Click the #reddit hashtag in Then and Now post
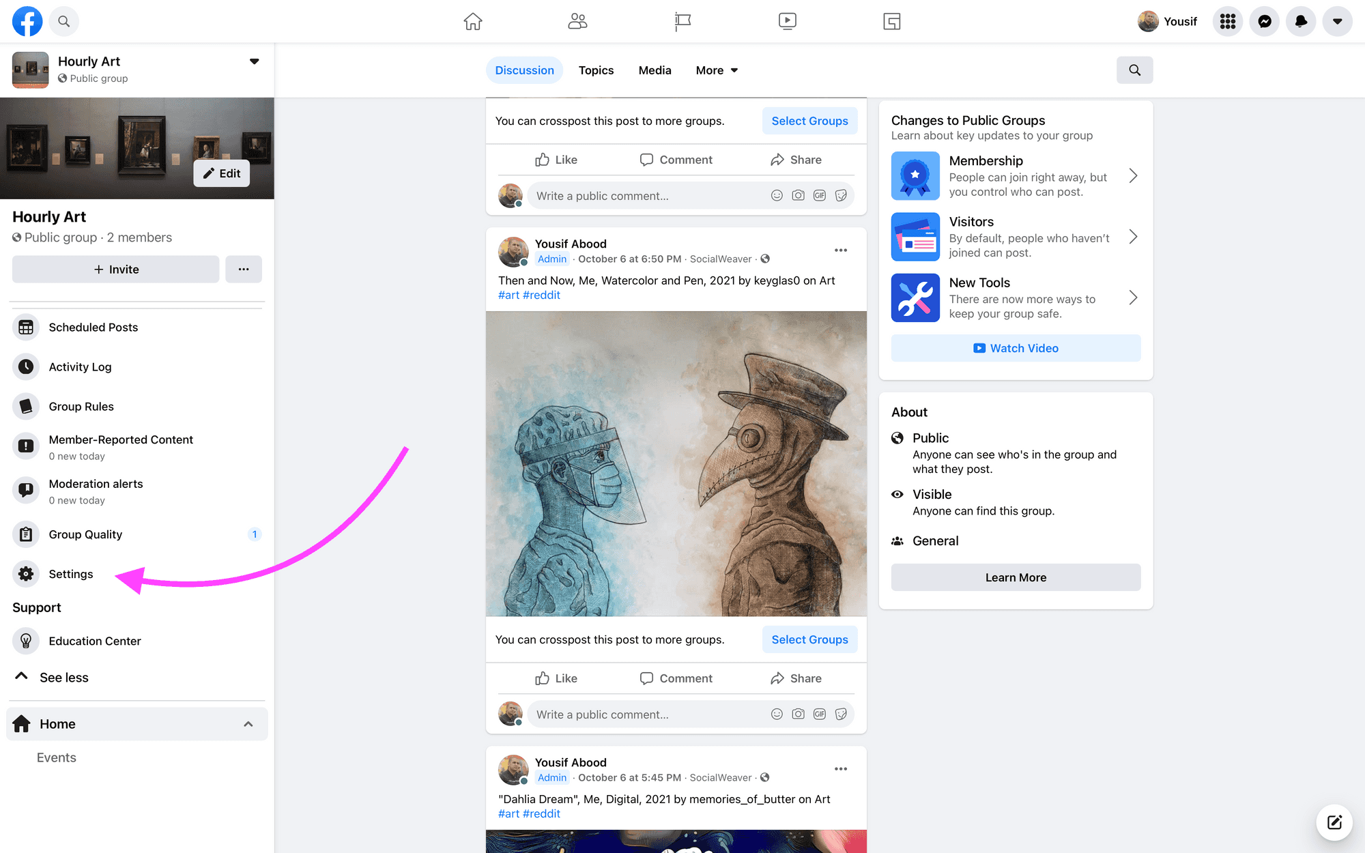This screenshot has width=1365, height=853. click(541, 295)
